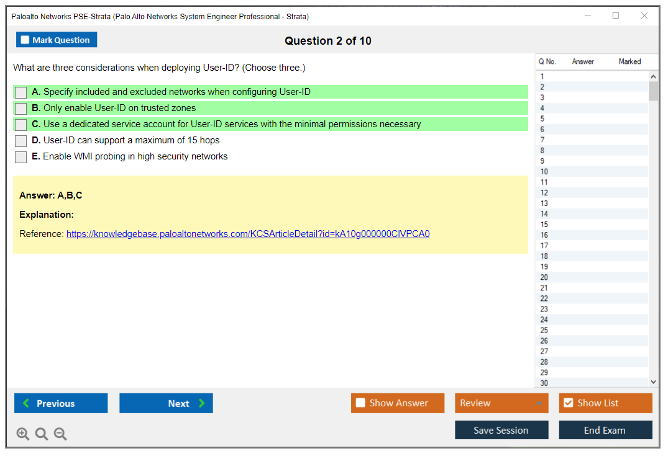Open the Palo Alto knowledgebase reference link

tap(248, 234)
